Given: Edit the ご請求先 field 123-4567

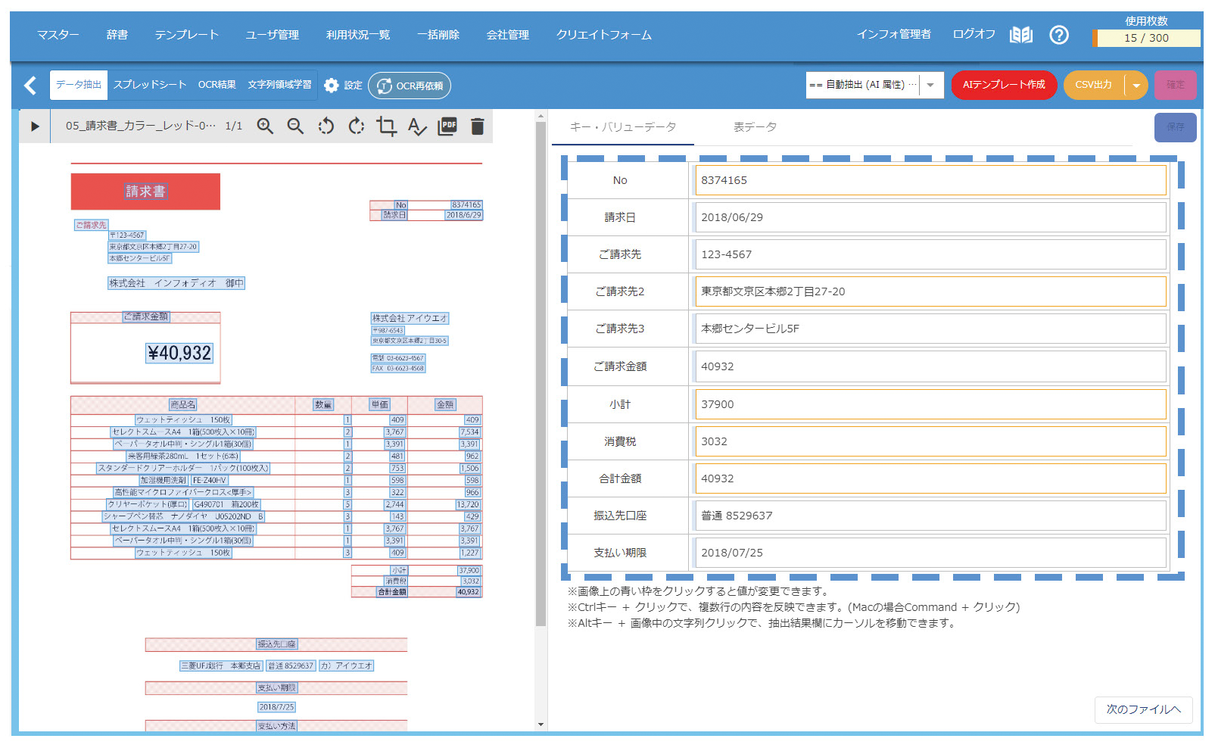Looking at the screenshot, I should 930,254.
